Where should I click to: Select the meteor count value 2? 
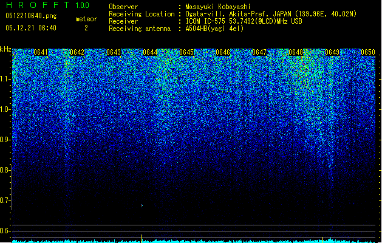pyautogui.click(x=86, y=28)
